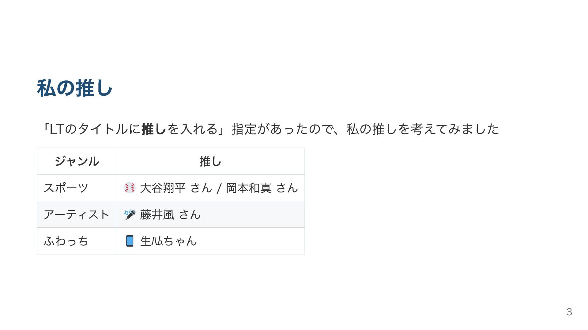The width and height of the screenshot is (588, 330).
Task: Select the アーティスト table cell
Action: point(77,214)
